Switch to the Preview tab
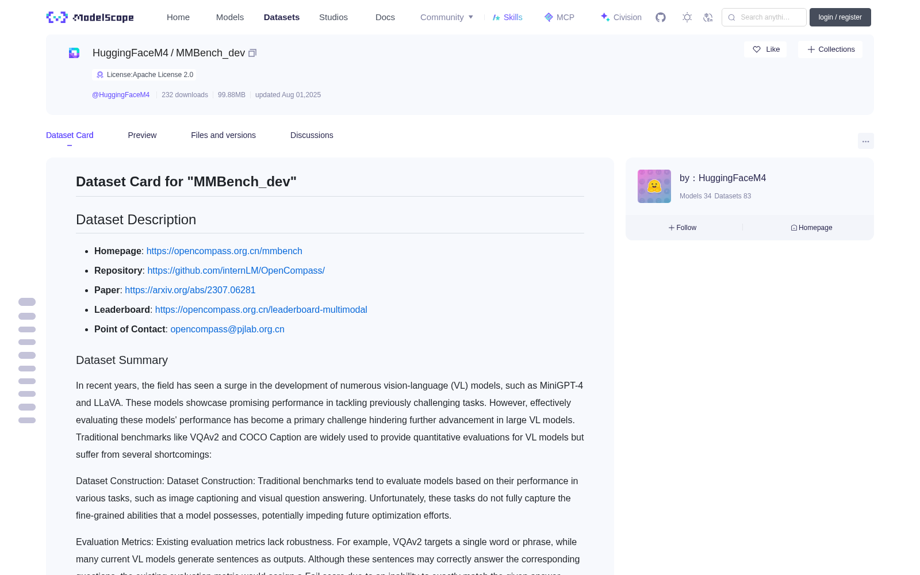The width and height of the screenshot is (920, 575). (142, 135)
